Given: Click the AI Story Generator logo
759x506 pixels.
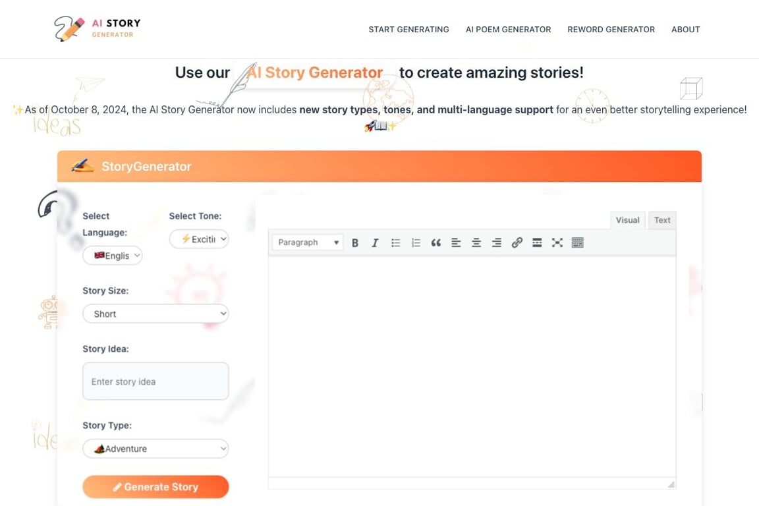Looking at the screenshot, I should coord(98,28).
